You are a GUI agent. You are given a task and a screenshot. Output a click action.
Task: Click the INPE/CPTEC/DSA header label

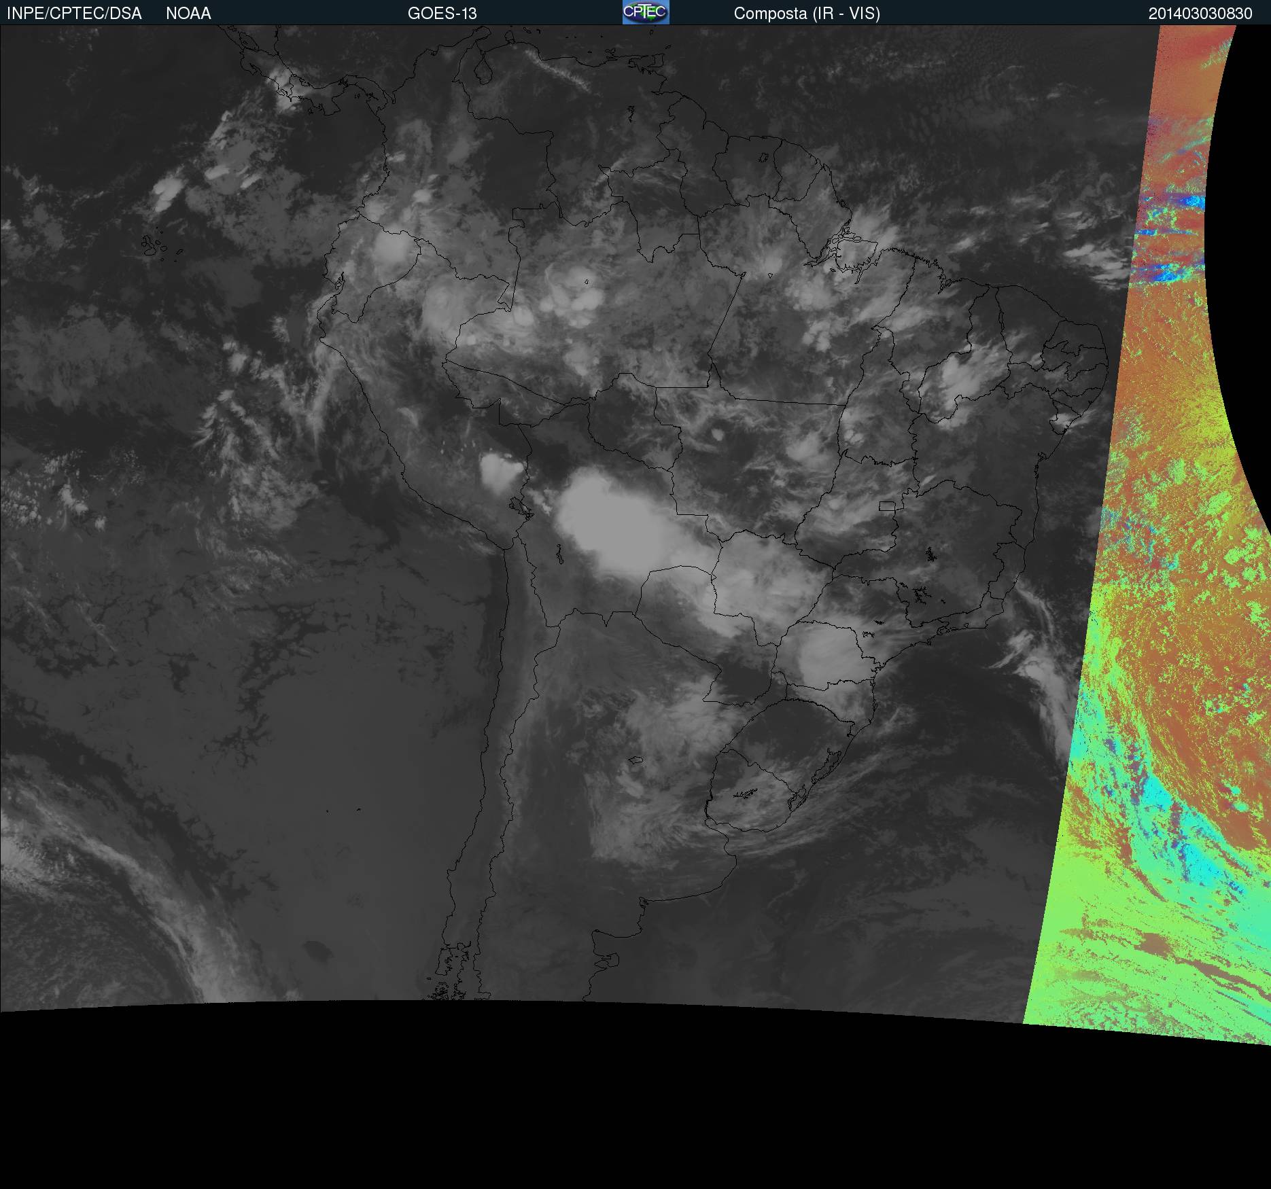(x=74, y=14)
